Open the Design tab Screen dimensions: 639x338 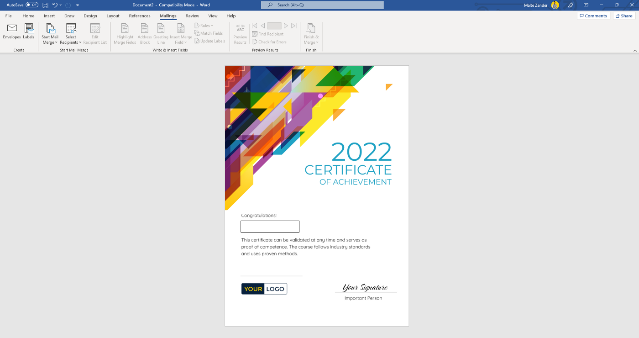coord(90,16)
